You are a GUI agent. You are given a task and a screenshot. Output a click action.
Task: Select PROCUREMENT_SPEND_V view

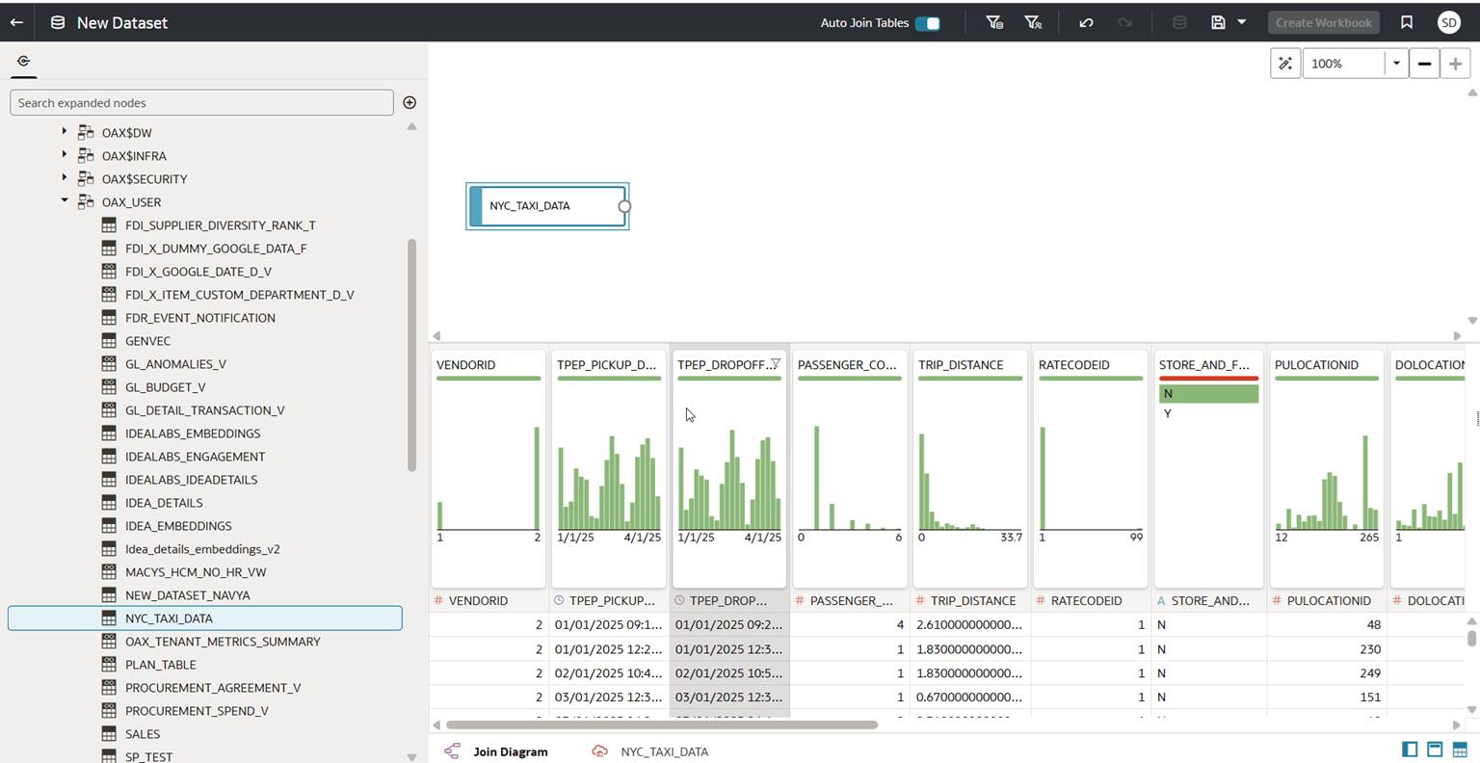(197, 711)
